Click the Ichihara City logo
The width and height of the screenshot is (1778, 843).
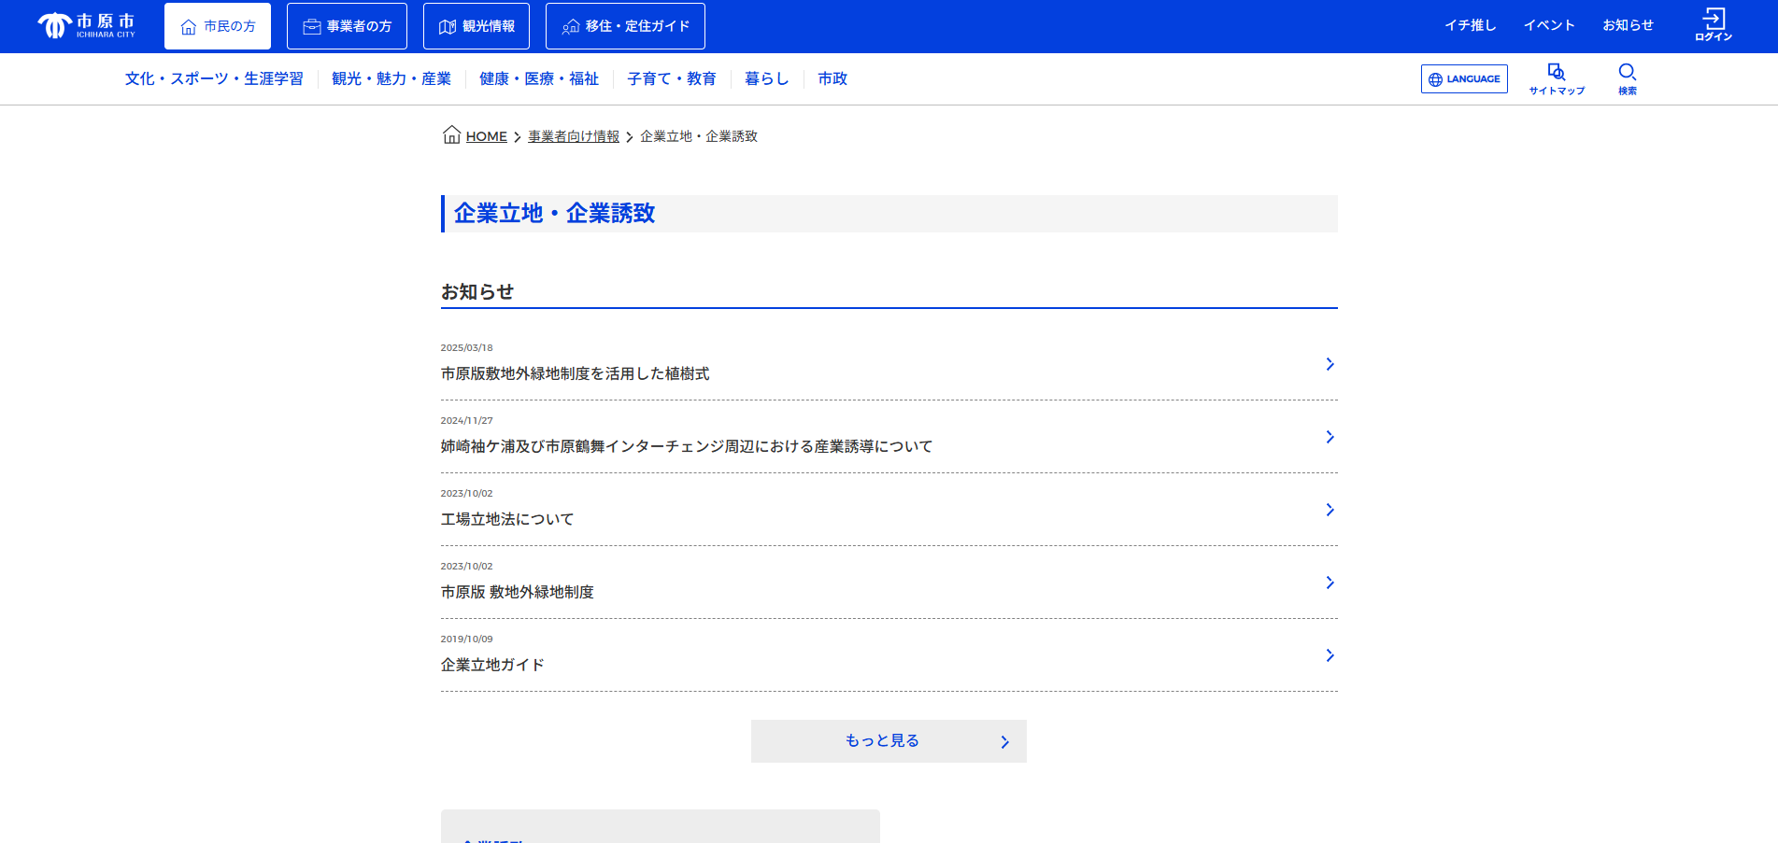(x=87, y=25)
